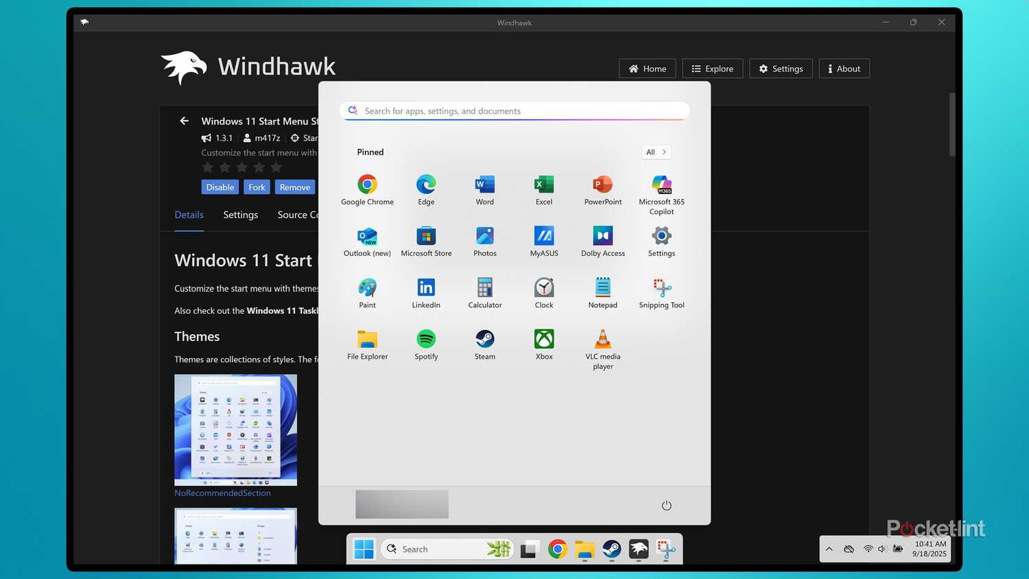Open Task View on taskbar
This screenshot has height=579, width=1029.
(529, 549)
